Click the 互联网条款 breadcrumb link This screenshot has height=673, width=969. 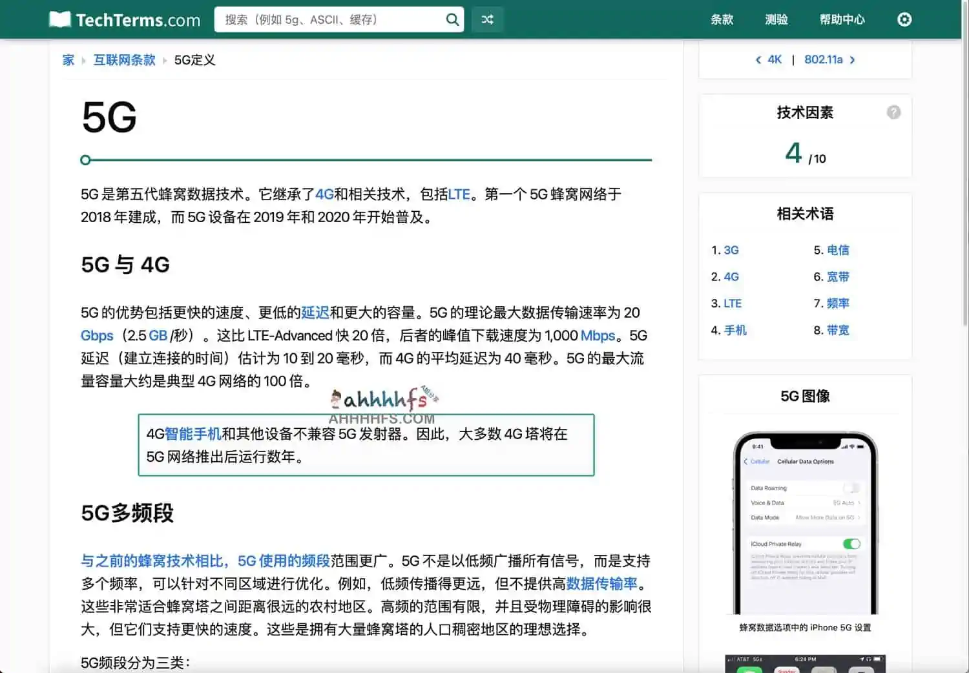pyautogui.click(x=124, y=59)
